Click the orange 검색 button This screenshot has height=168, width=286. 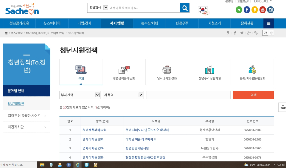(x=253, y=95)
